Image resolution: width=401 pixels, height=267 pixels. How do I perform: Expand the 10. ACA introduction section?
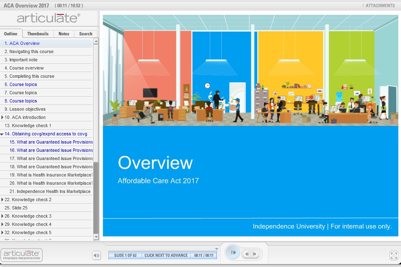2,117
